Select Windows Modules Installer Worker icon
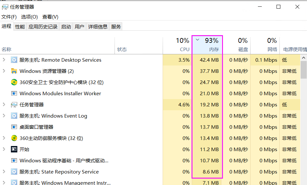Image resolution: width=307 pixels, height=185 pixels. [14, 93]
